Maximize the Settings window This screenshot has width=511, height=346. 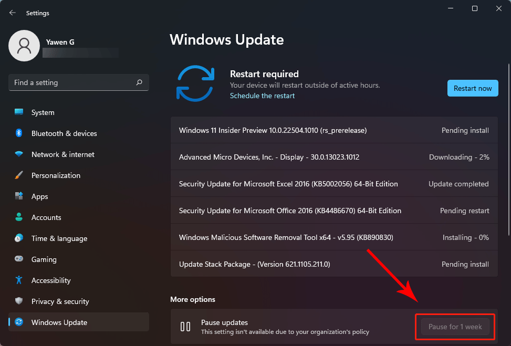(x=475, y=8)
